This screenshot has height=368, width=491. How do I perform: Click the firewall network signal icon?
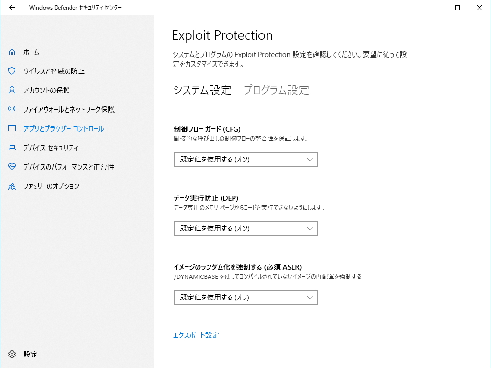(x=12, y=109)
